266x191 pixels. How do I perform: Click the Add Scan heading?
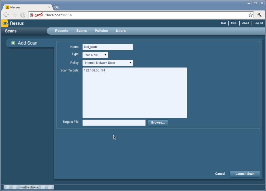point(28,43)
